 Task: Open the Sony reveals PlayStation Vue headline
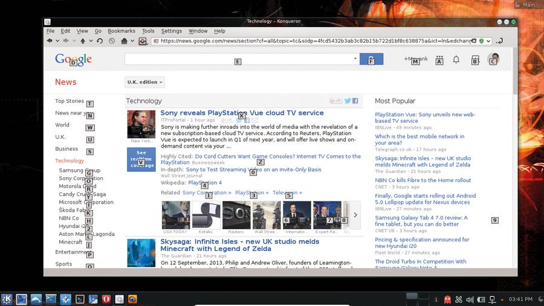pos(242,112)
